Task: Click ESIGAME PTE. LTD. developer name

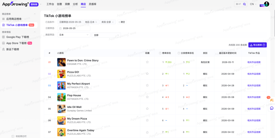Action: pyautogui.click(x=77, y=64)
